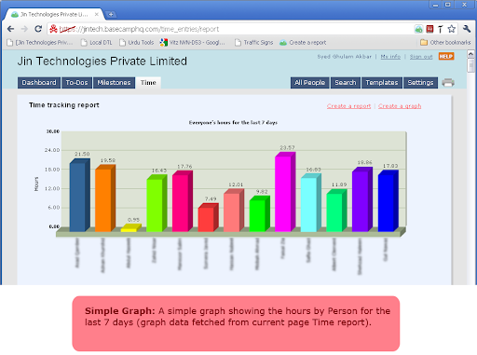477x355 pixels.
Task: Switch to the Milestones tab
Action: tap(114, 83)
